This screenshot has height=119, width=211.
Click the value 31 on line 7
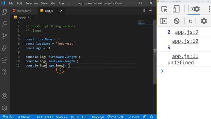[x=48, y=48]
